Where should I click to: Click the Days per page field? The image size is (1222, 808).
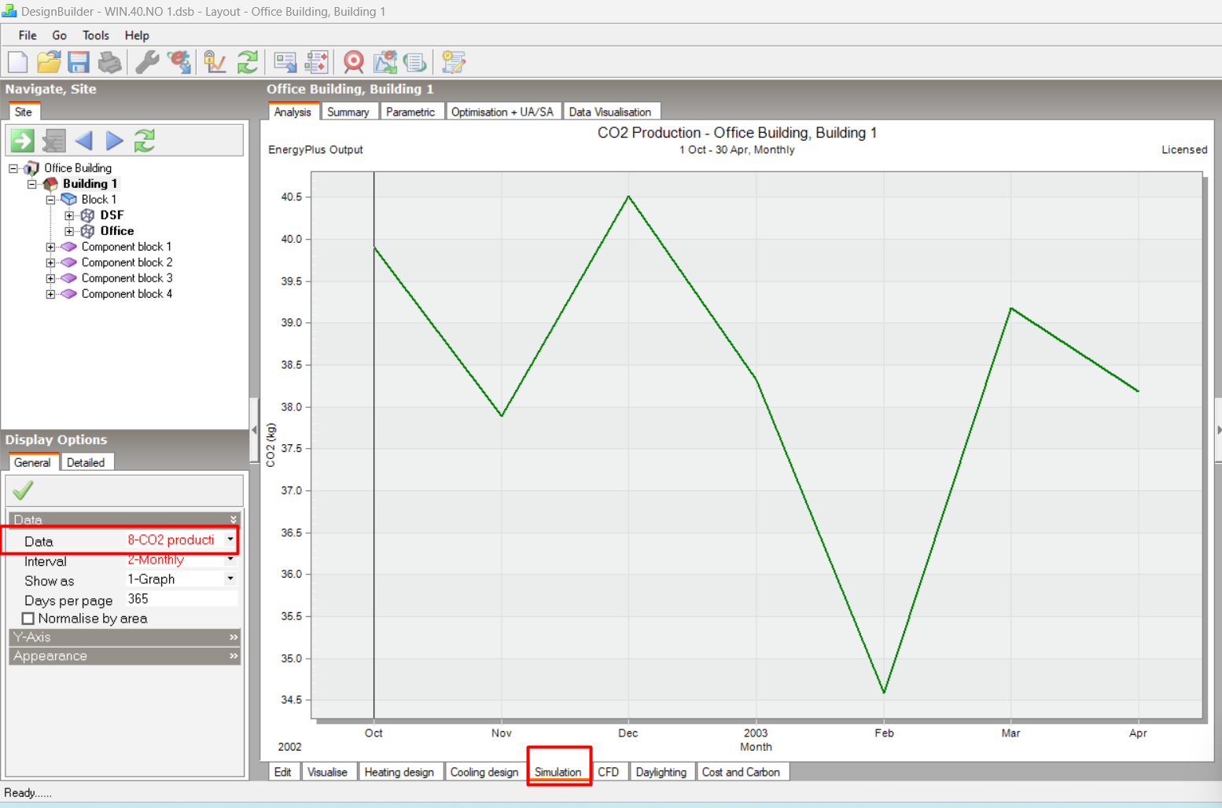[181, 599]
